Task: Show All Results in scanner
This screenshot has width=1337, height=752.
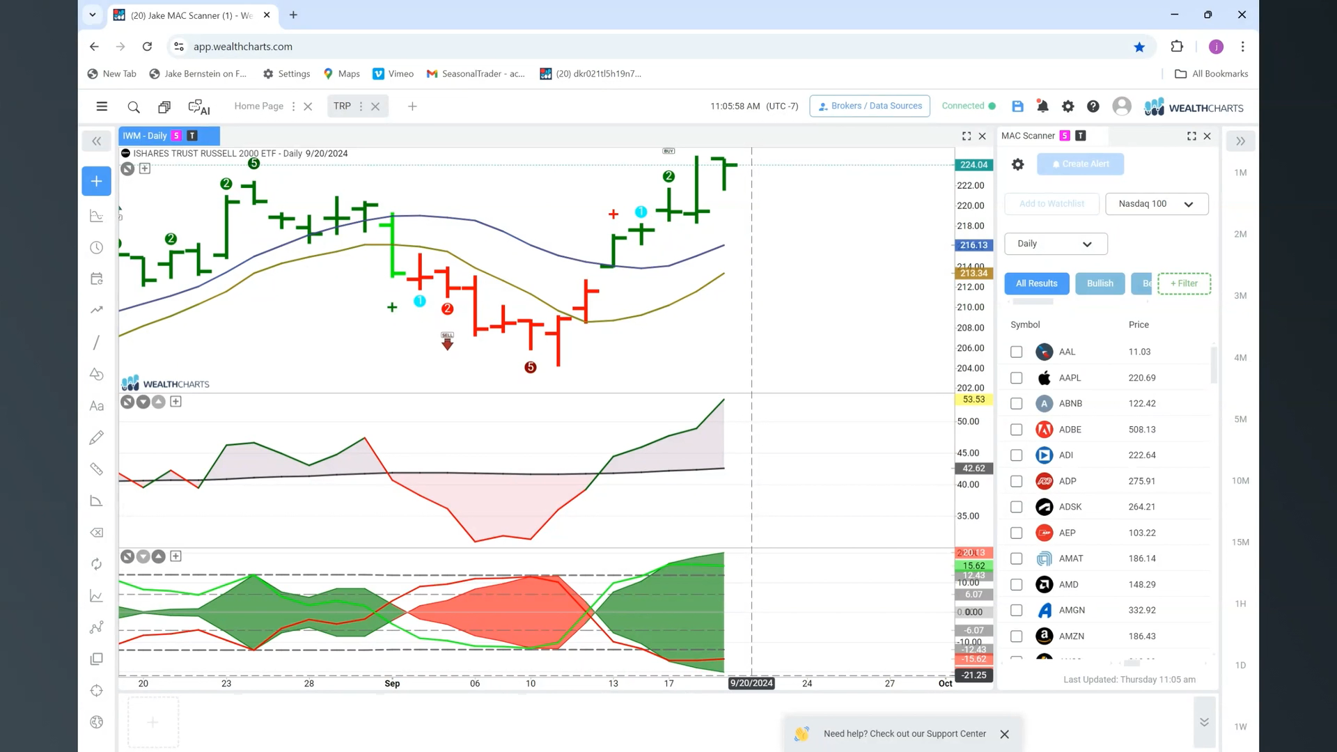Action: point(1036,283)
